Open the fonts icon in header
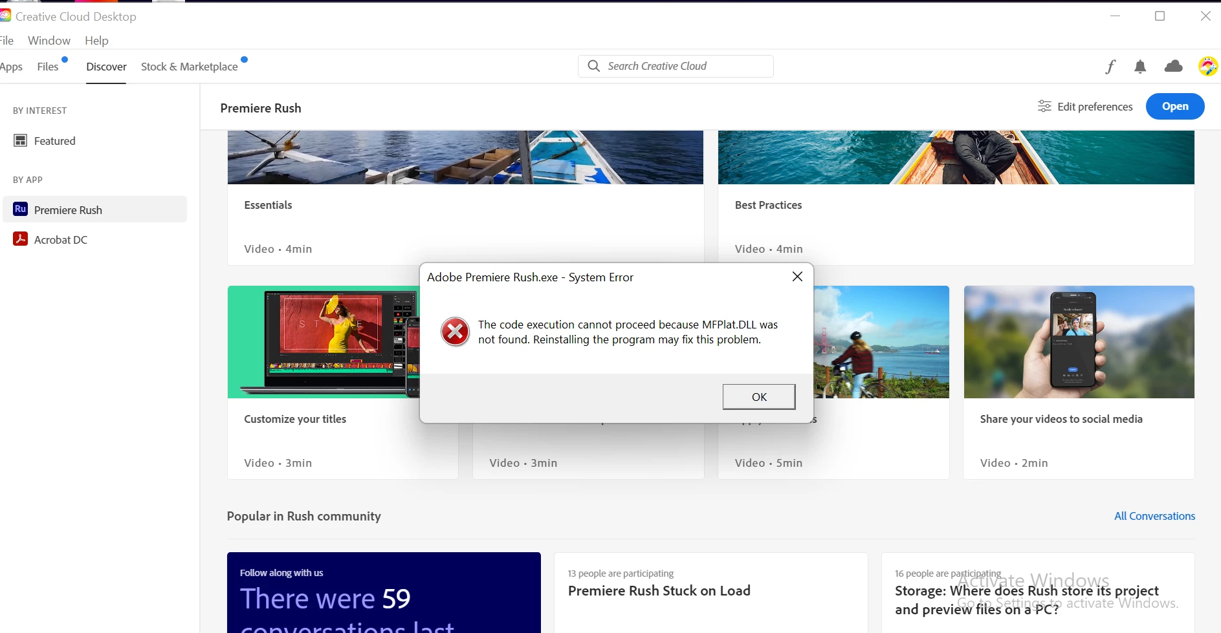Screen dimensions: 1221x633 click(1110, 67)
